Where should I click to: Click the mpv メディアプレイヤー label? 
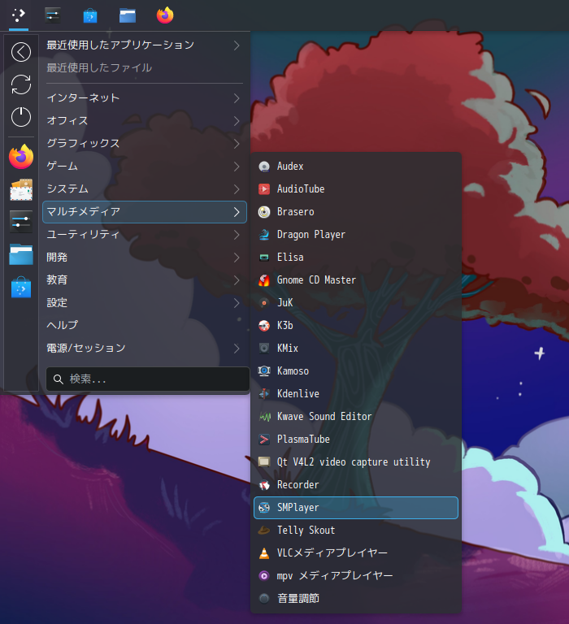coord(335,576)
